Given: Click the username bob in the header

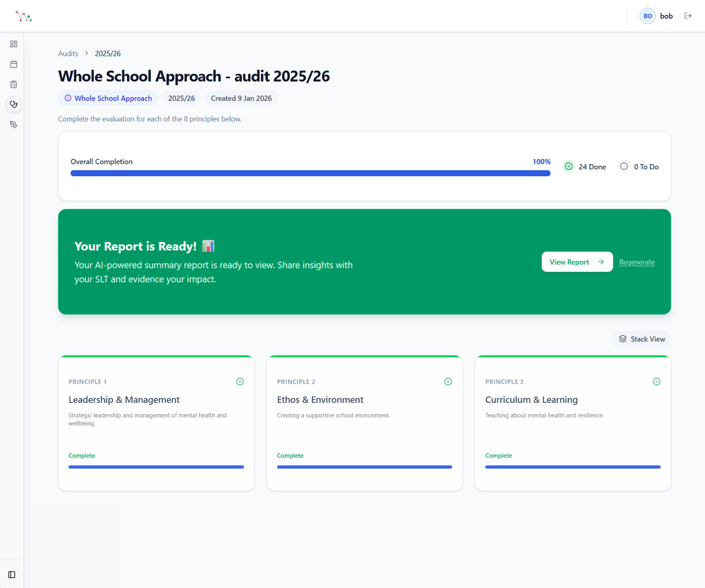Looking at the screenshot, I should [x=666, y=16].
